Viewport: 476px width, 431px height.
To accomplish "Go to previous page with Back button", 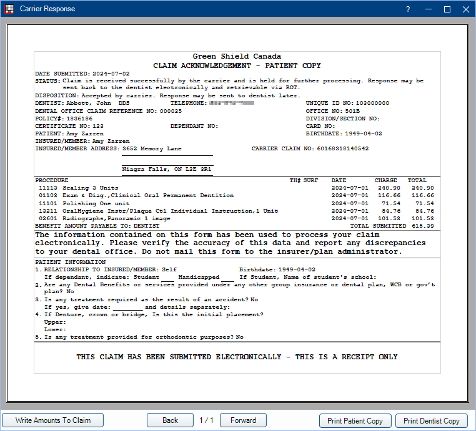I will (170, 420).
